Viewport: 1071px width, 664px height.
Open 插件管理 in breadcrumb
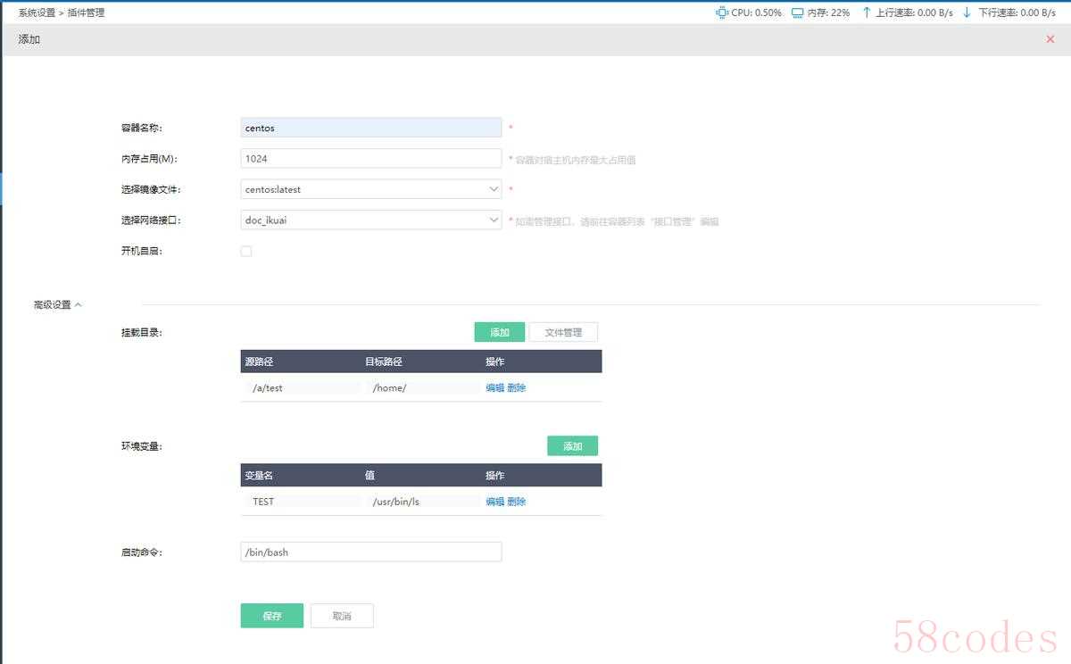(x=87, y=12)
